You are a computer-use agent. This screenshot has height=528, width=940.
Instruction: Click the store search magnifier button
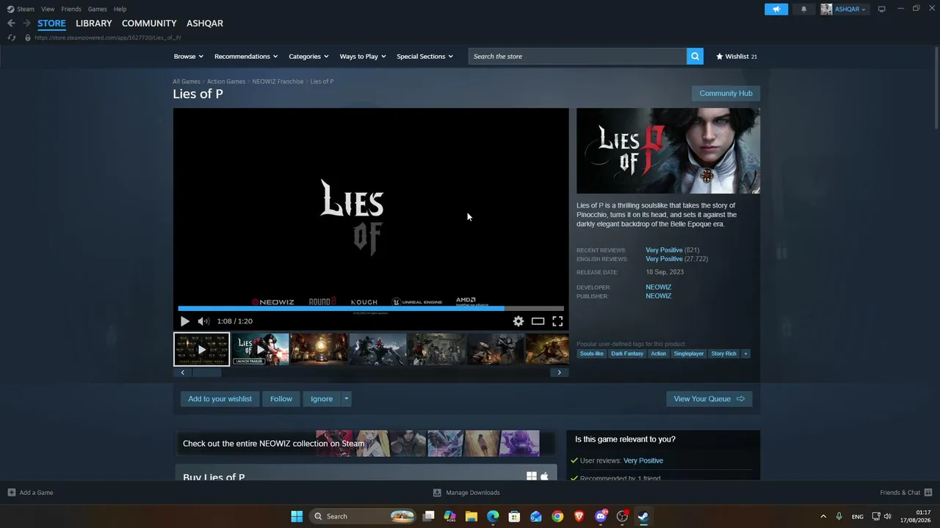click(x=695, y=56)
